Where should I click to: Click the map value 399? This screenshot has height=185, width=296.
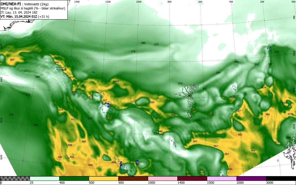36,125
